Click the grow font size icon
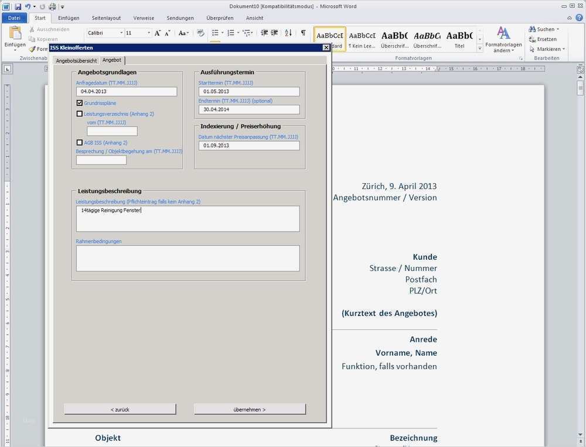Viewport: 586px width, 447px height. [x=158, y=33]
